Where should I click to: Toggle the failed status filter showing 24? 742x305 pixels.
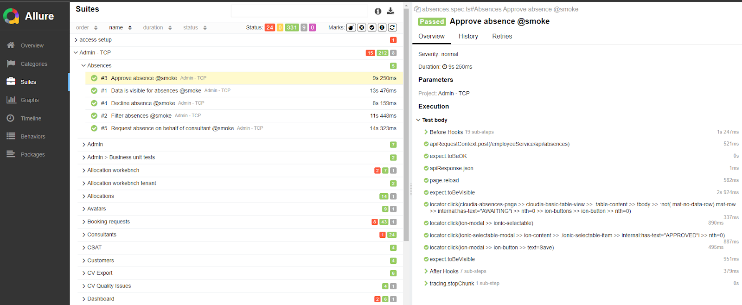click(269, 28)
